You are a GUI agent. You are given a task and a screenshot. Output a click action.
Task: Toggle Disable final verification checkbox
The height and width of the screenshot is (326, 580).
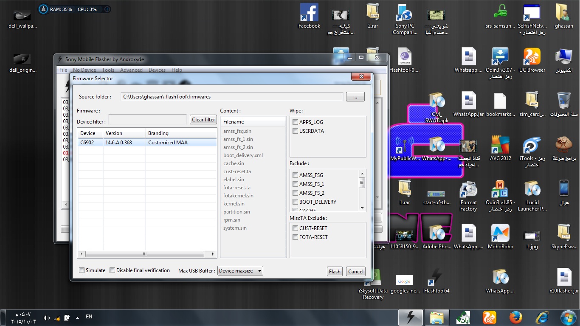point(113,270)
